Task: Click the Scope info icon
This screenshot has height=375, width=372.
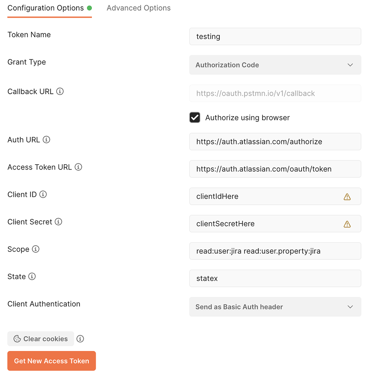Action: coord(36,249)
